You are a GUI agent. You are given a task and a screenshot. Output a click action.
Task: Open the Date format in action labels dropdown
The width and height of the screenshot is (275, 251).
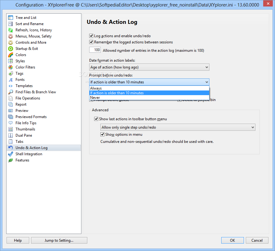coord(149,67)
